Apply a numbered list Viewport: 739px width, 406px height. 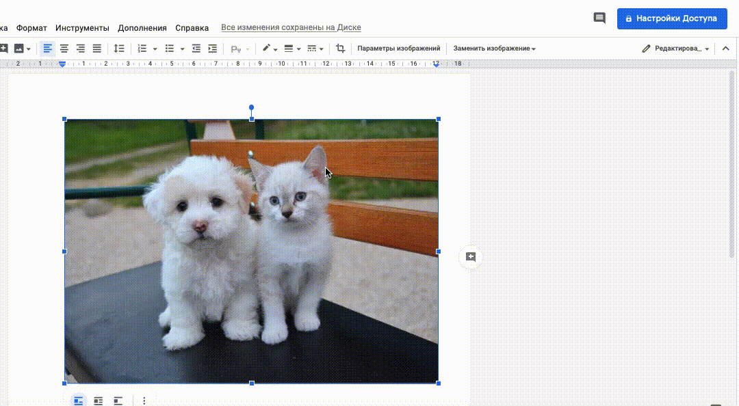pyautogui.click(x=142, y=49)
